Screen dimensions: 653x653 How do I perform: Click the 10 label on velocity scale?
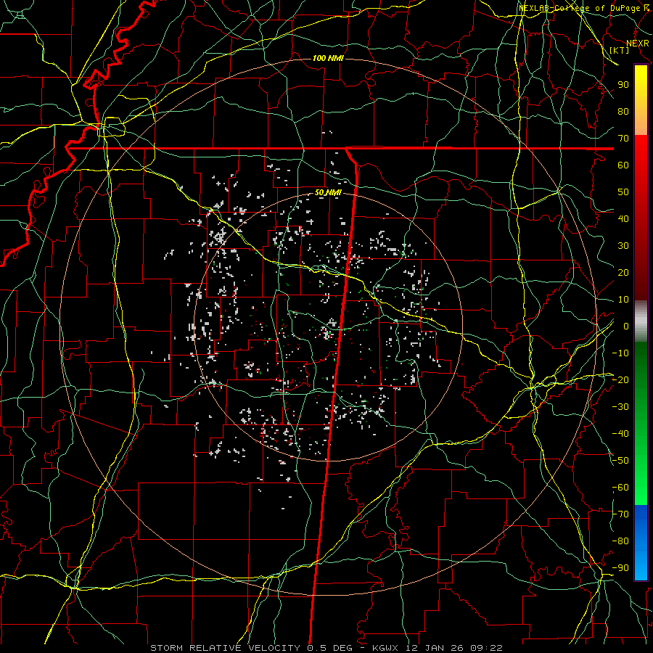tap(623, 300)
